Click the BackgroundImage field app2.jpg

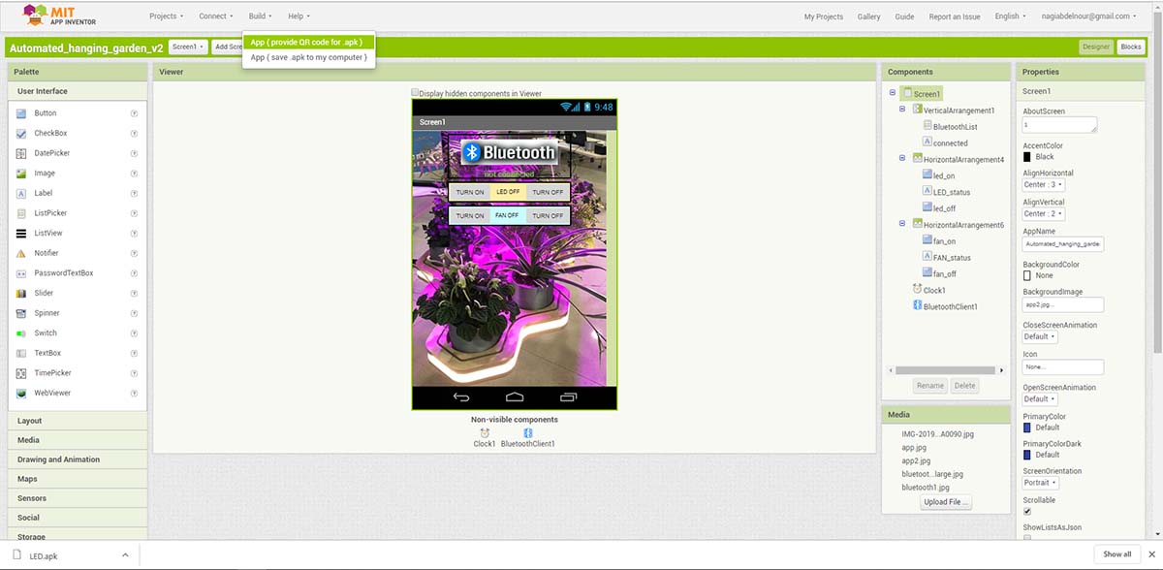pyautogui.click(x=1063, y=304)
